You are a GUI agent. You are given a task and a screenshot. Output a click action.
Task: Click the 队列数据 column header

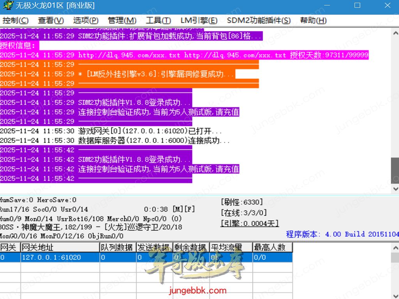coord(118,247)
